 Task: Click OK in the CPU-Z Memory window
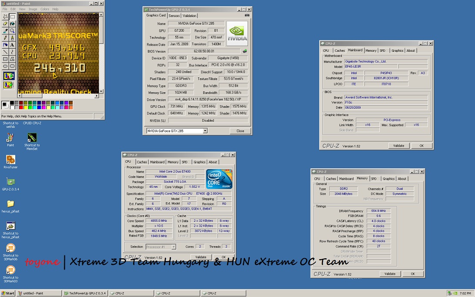pos(413,274)
